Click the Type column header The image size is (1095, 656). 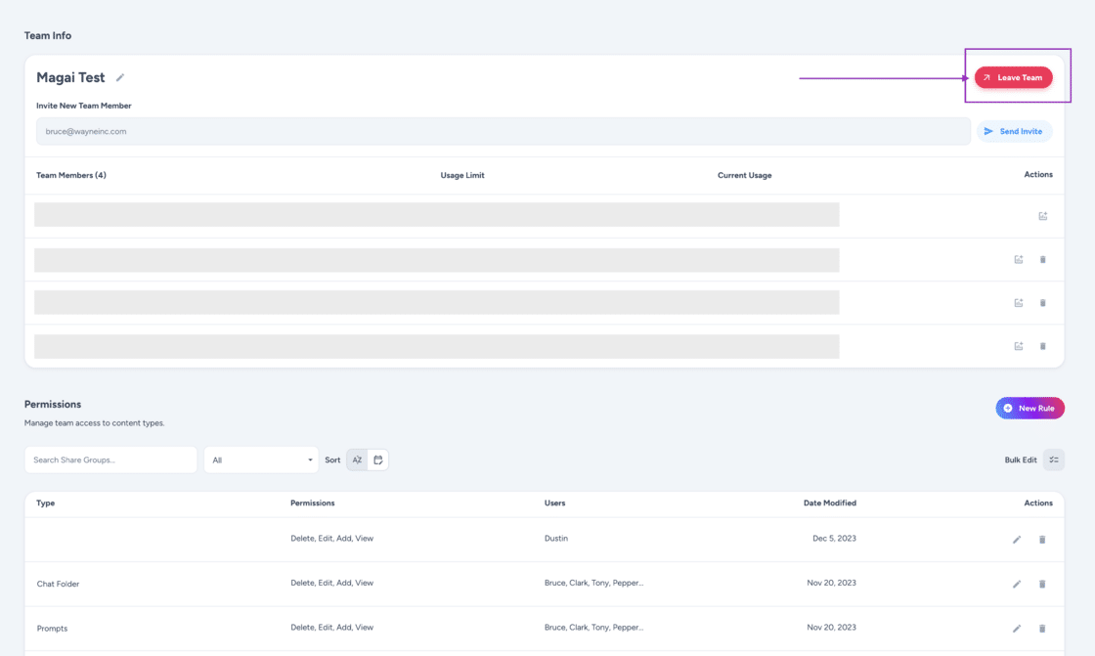(45, 503)
